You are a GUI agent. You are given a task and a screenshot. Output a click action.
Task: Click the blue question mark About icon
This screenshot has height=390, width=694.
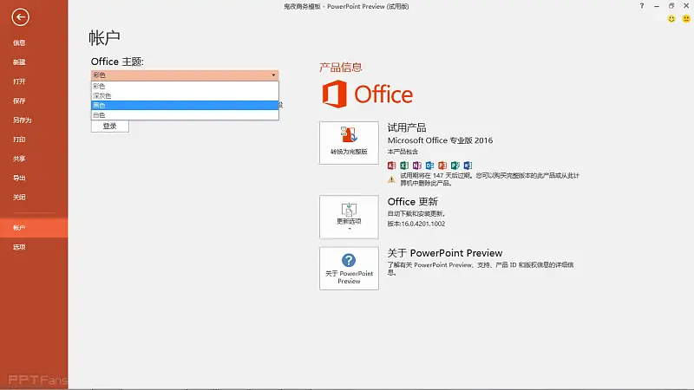(x=349, y=261)
